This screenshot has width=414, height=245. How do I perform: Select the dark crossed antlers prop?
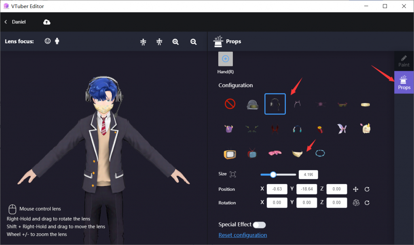251,129
